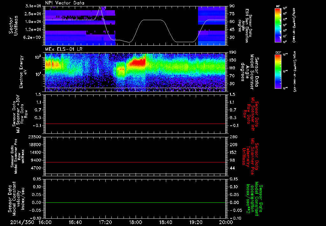Click the 20:00 time axis label
Viewport: 326px width, 226px height.
[x=226, y=222]
